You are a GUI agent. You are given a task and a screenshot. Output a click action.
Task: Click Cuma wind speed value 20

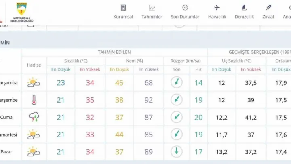point(198,117)
